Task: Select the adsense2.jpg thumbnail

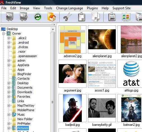Action: point(73,39)
